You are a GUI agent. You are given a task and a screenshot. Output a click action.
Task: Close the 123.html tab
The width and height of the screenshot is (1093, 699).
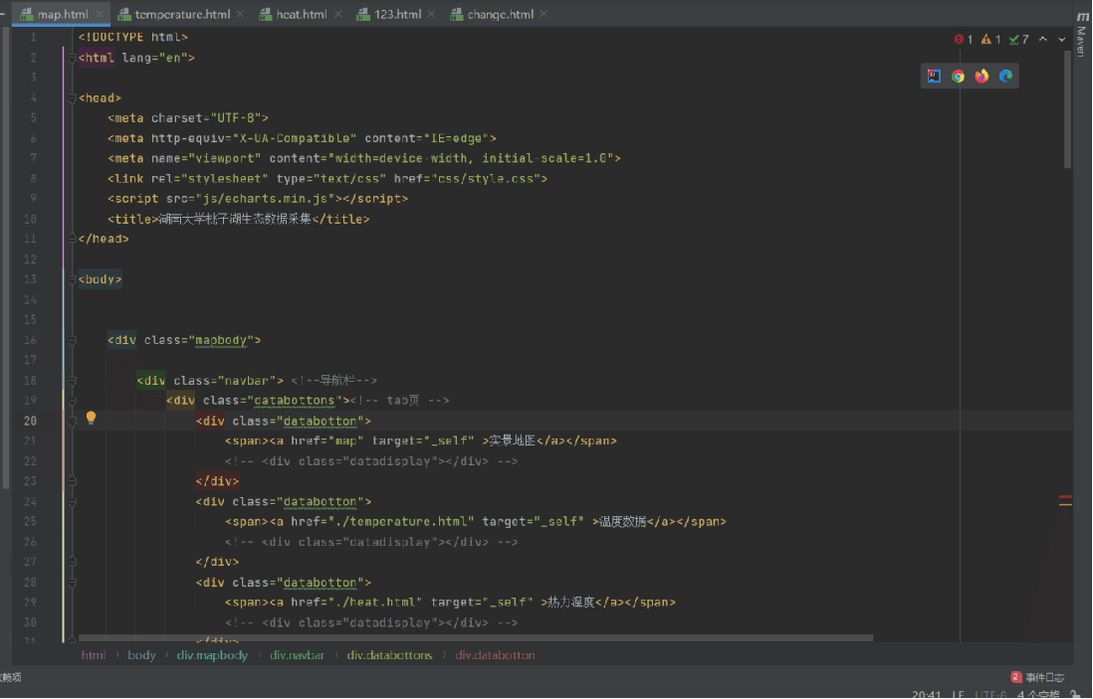(x=431, y=14)
